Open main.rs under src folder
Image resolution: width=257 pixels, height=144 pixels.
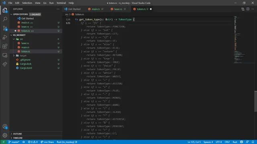36,47
